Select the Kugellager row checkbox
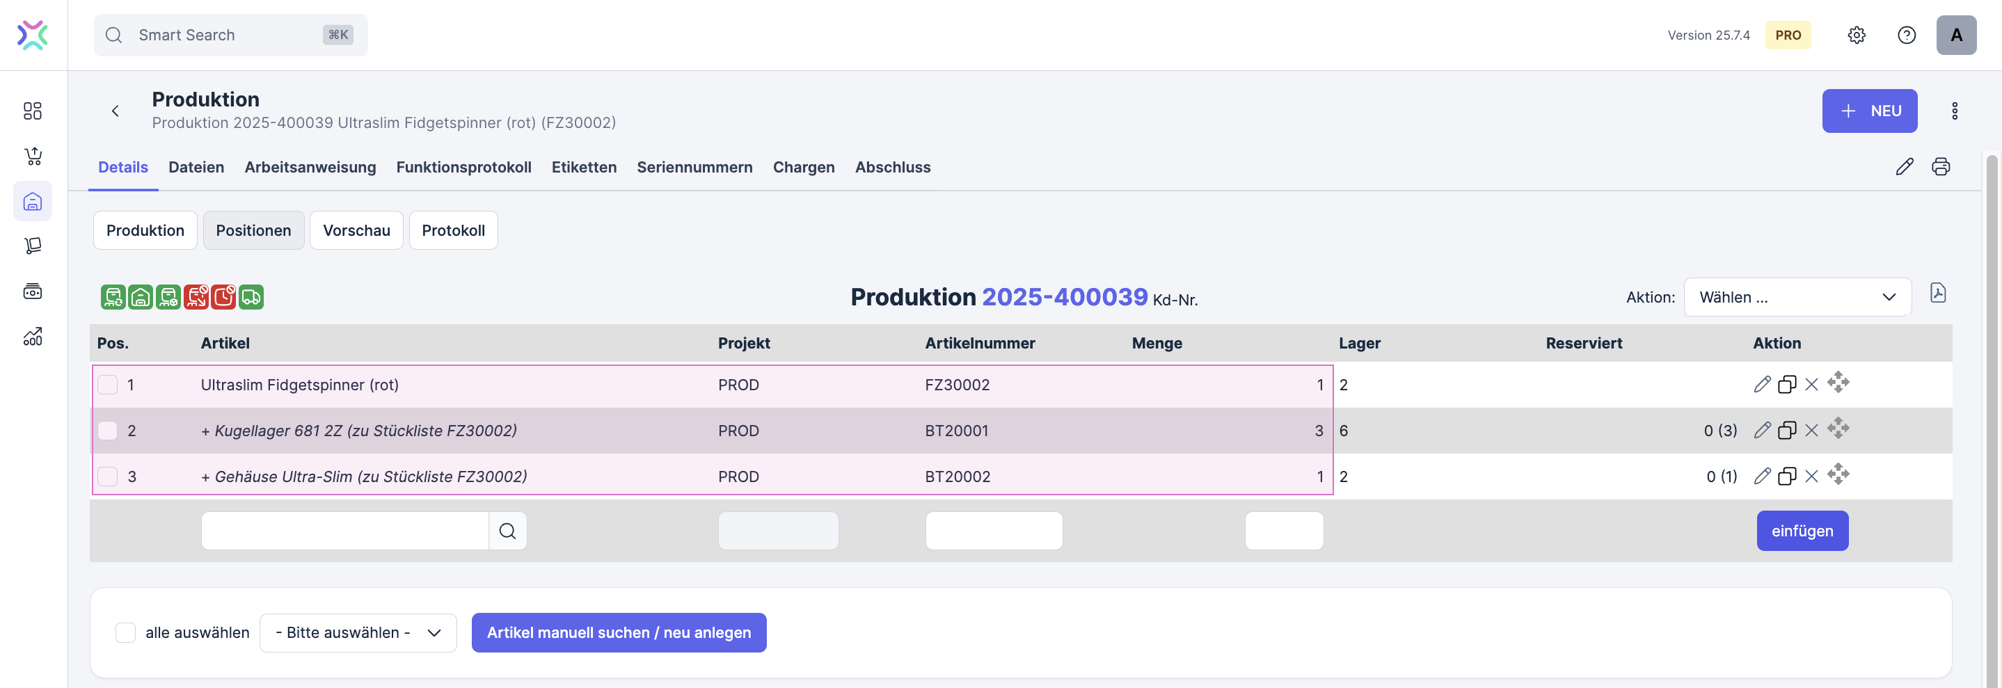The image size is (2002, 688). point(108,430)
